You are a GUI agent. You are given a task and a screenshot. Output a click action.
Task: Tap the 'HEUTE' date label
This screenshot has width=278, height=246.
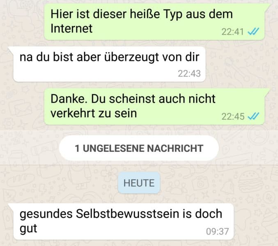click(x=139, y=183)
